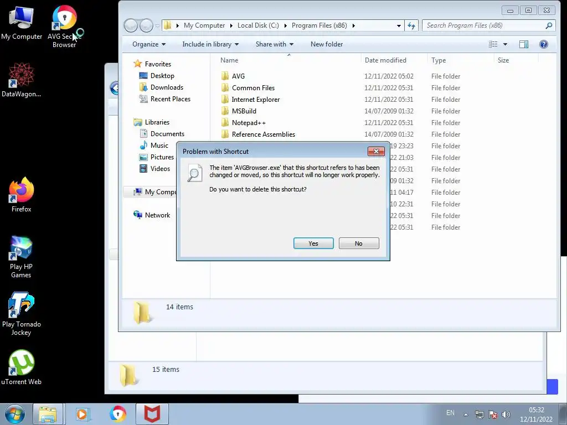Select the Reference Assemblies folder
The width and height of the screenshot is (567, 425).
(x=263, y=134)
